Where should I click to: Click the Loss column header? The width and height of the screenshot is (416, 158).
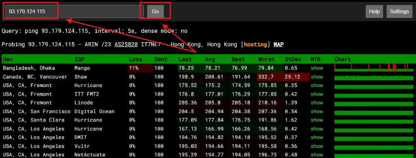[x=136, y=59]
